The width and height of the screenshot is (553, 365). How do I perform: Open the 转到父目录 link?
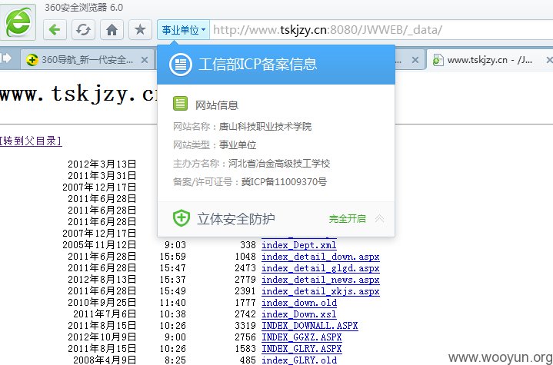[31, 141]
